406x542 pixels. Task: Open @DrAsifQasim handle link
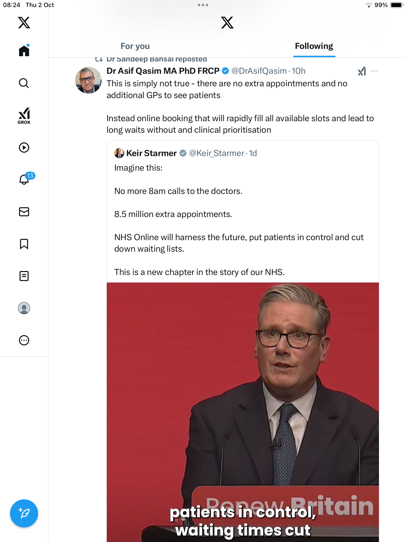tap(259, 71)
